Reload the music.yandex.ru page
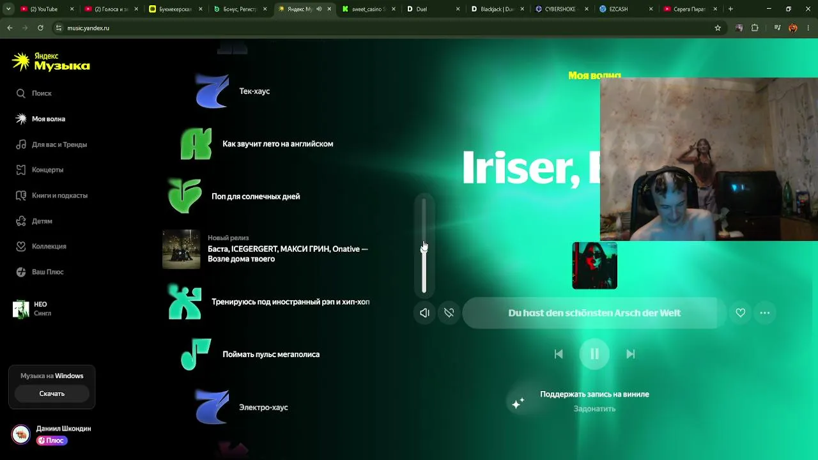The width and height of the screenshot is (818, 460). point(40,28)
